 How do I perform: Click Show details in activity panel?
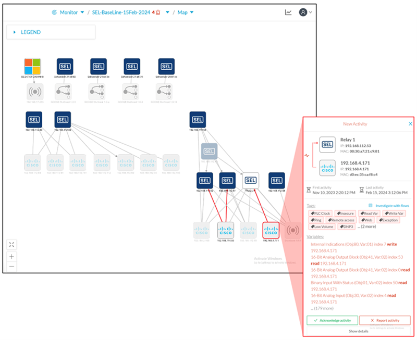click(358, 331)
